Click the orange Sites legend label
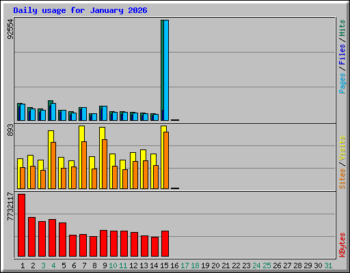The image size is (350, 273). pyautogui.click(x=342, y=179)
